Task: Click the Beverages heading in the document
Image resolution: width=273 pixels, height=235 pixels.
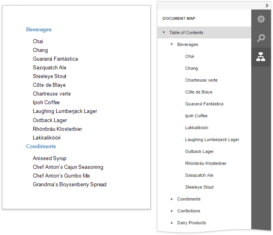Action: (39, 29)
